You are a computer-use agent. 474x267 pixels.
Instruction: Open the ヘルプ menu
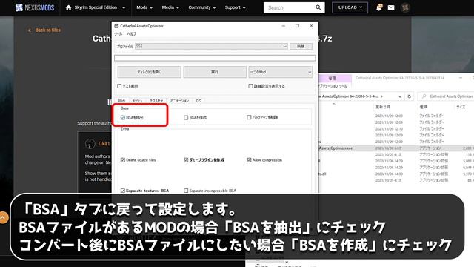(132, 34)
